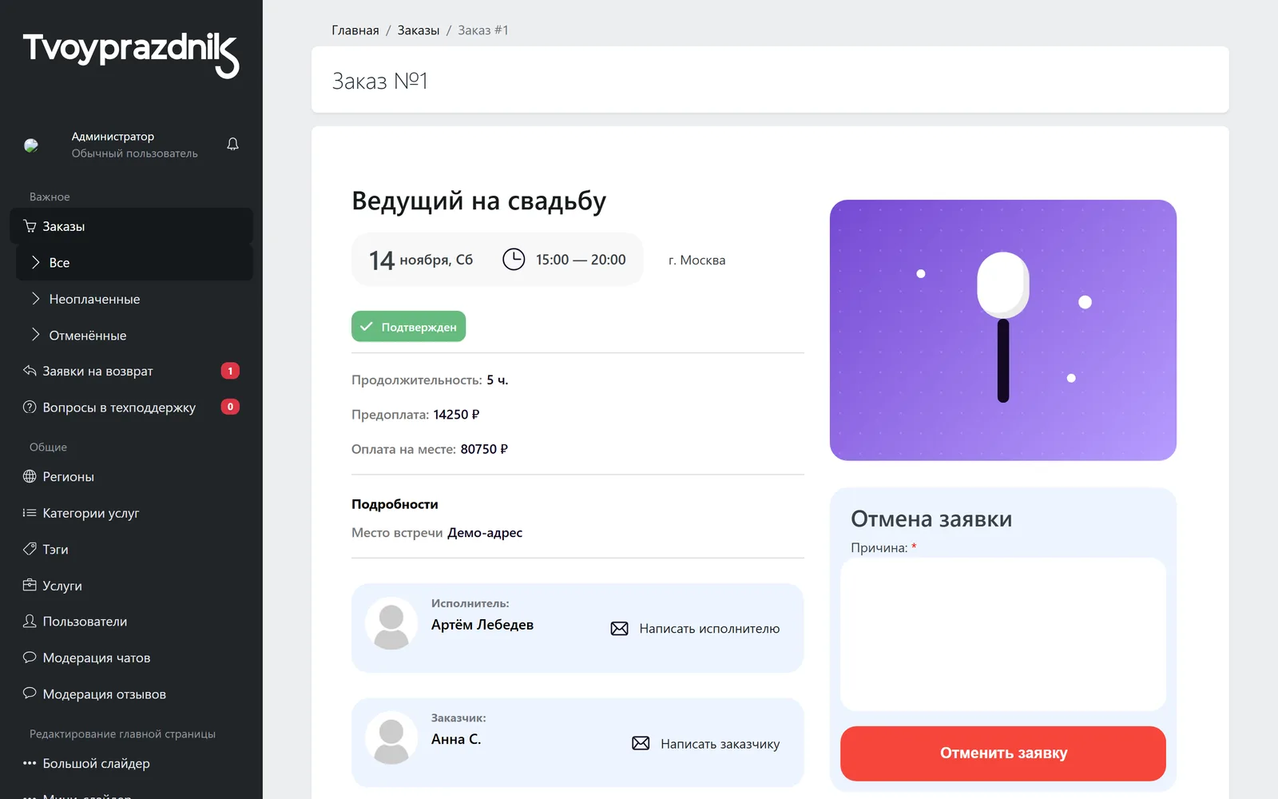
Task: Go to Заказы breadcrumb link
Action: coord(419,30)
